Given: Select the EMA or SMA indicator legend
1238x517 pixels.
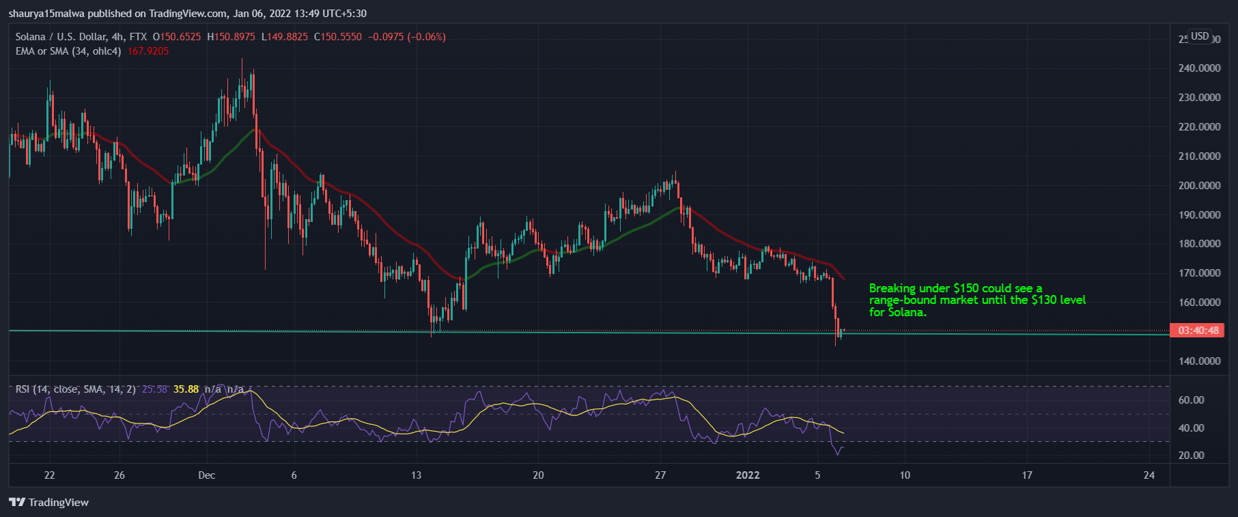Looking at the screenshot, I should 68,51.
